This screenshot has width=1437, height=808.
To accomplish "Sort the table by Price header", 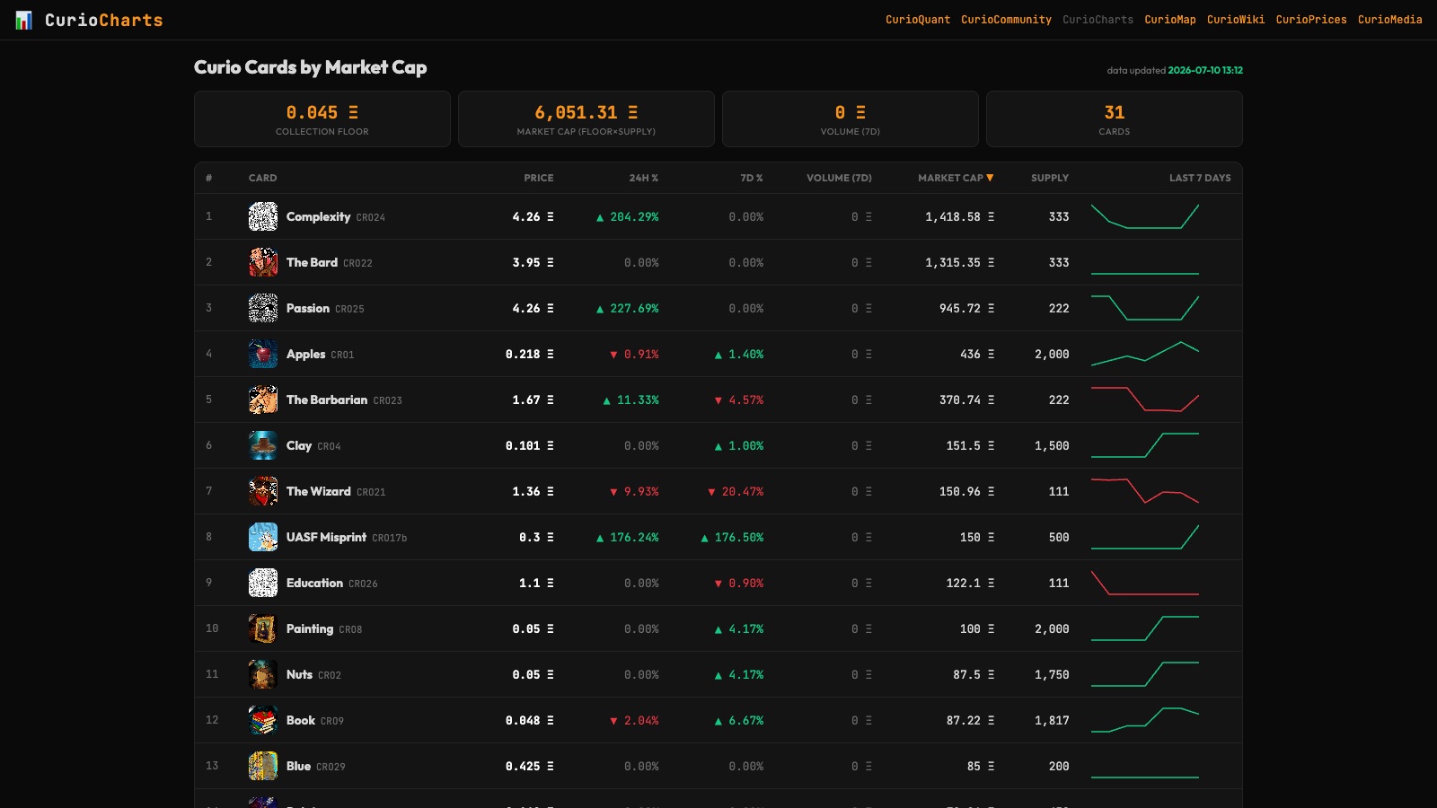I will (x=539, y=178).
